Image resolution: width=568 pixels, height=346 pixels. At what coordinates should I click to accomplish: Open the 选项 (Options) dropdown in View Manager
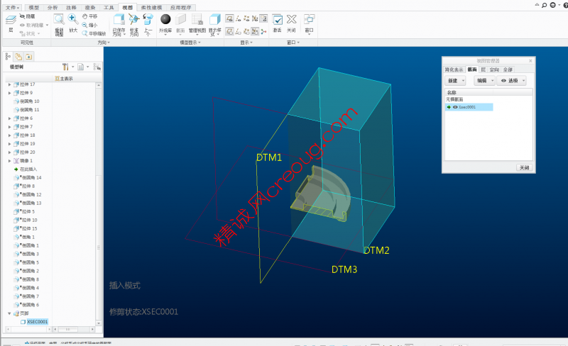pos(511,81)
